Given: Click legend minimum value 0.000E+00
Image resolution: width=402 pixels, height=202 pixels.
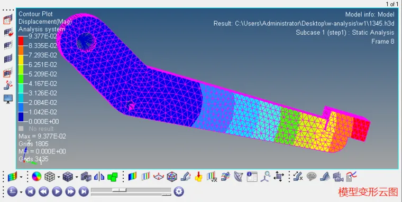Looking at the screenshot, I should [x=43, y=121].
